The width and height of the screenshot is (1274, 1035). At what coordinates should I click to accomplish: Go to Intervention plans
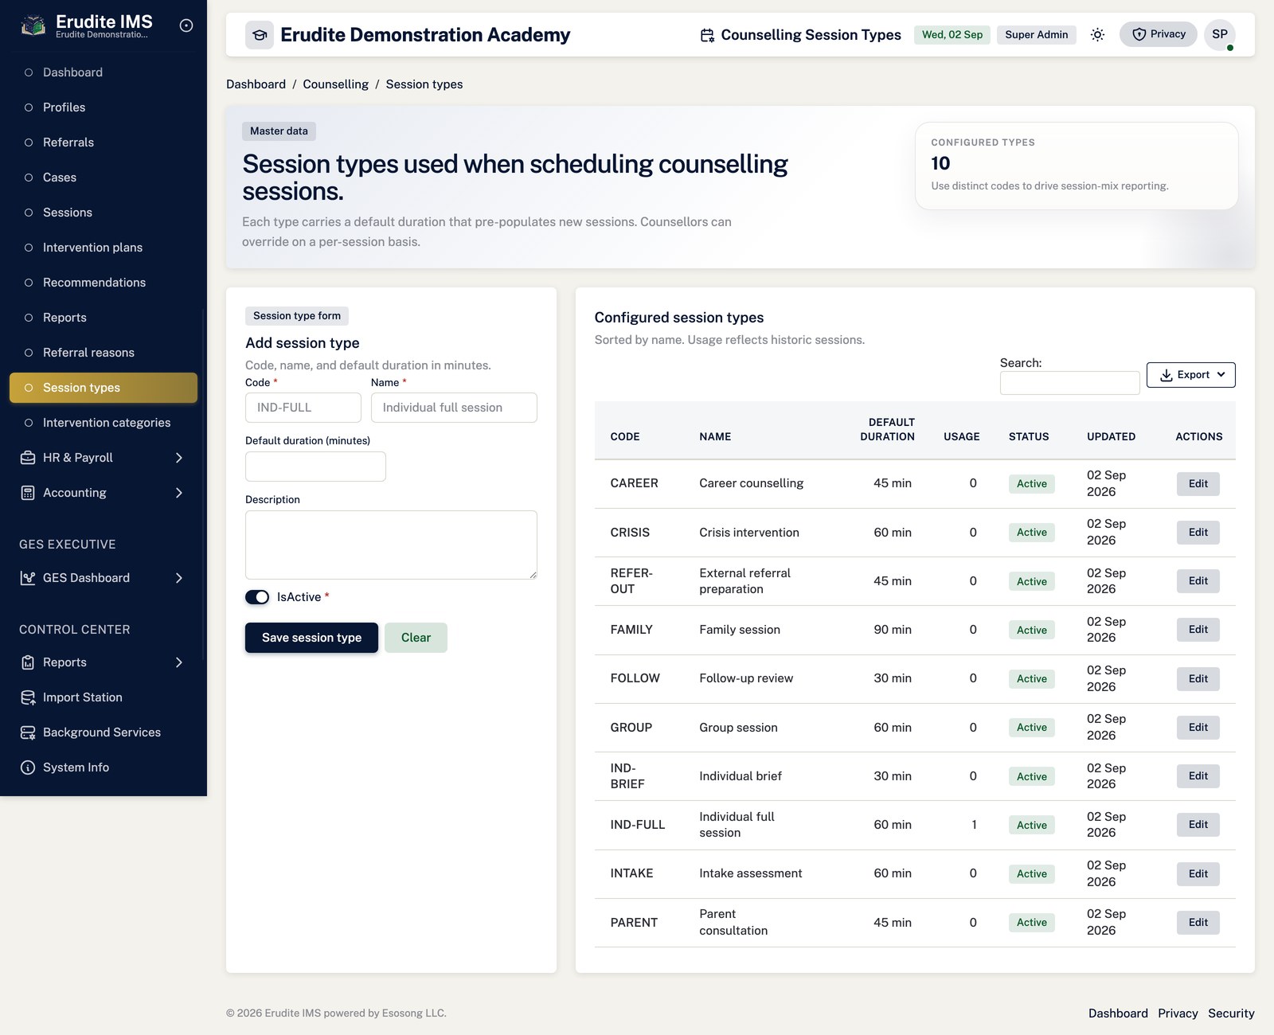click(x=104, y=248)
